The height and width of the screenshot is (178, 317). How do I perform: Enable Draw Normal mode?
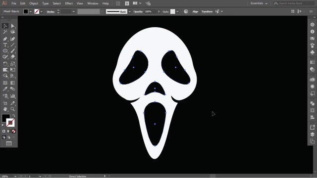coord(4,137)
